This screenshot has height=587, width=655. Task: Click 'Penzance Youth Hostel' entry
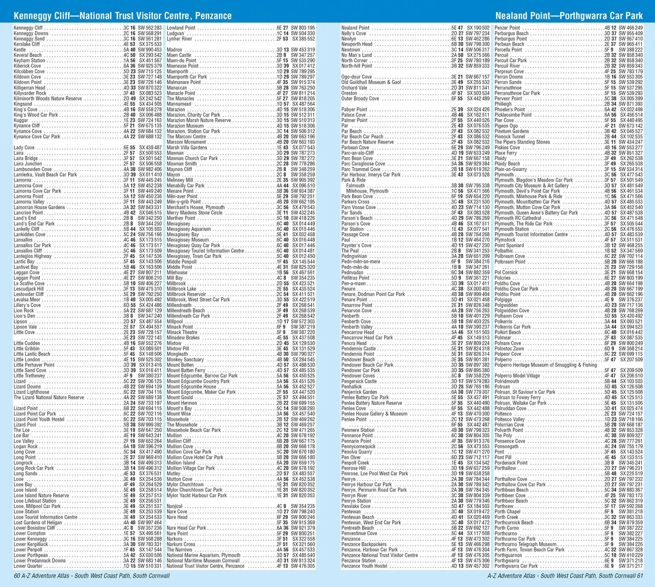click(415, 566)
